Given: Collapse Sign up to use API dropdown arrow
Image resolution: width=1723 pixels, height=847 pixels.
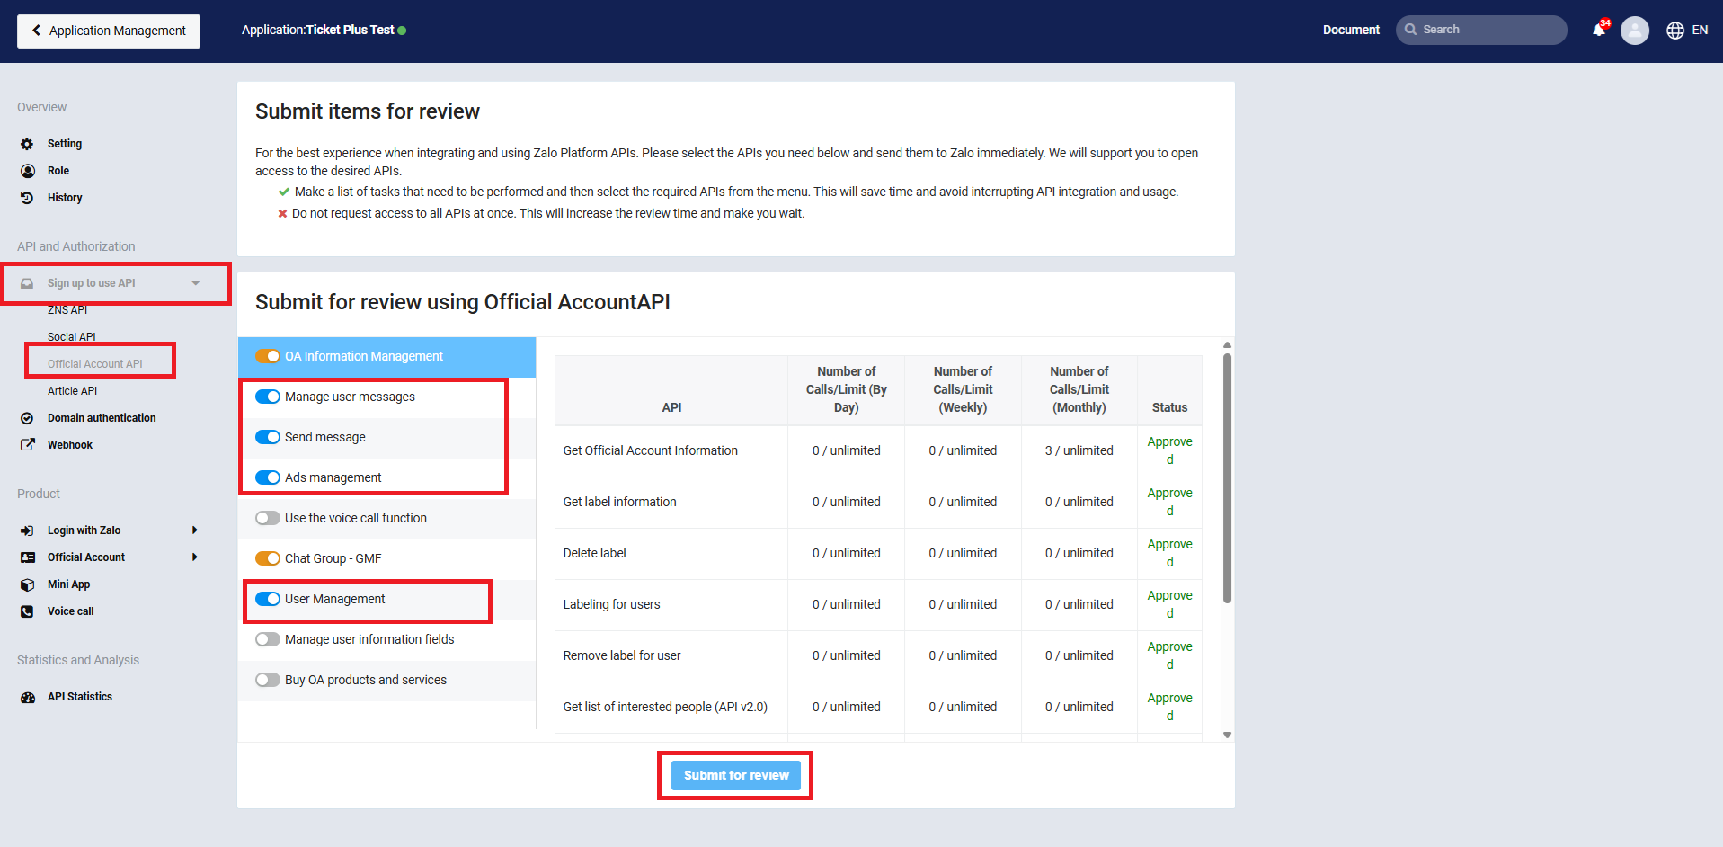Looking at the screenshot, I should pos(195,283).
